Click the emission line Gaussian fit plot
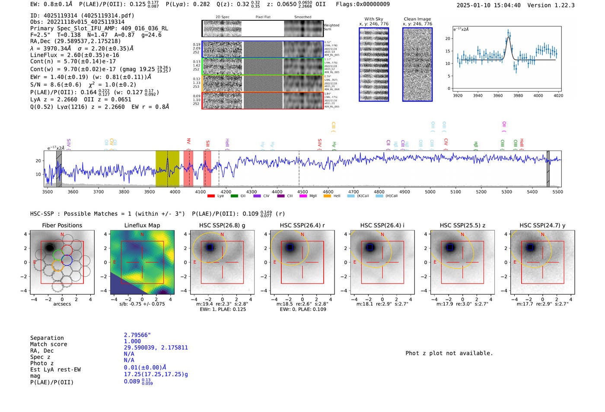The width and height of the screenshot is (605, 412). tap(506, 59)
